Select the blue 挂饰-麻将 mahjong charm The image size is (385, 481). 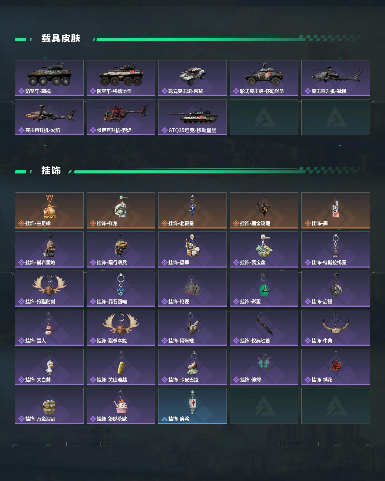click(x=192, y=406)
